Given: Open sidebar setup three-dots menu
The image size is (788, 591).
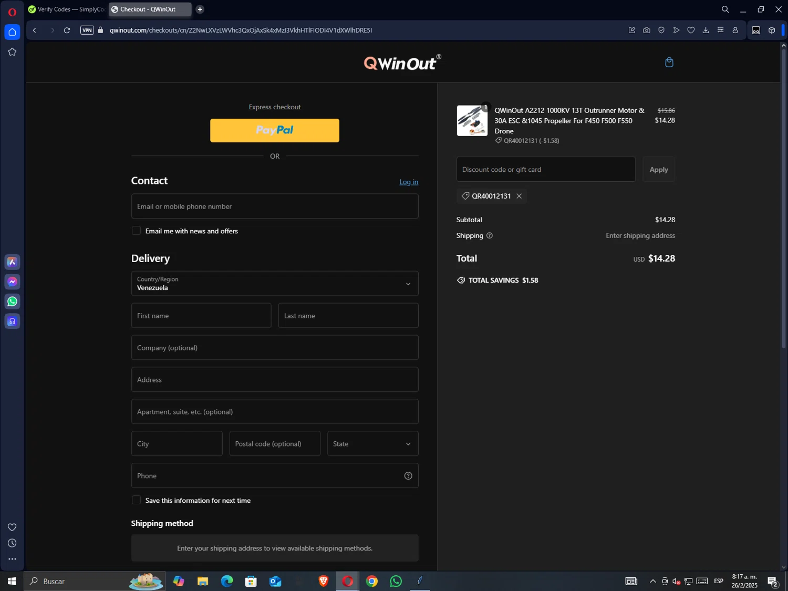Looking at the screenshot, I should pos(12,559).
